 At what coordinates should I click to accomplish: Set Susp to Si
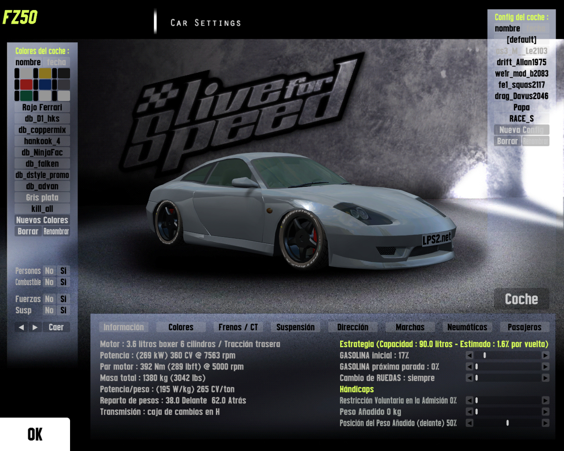tap(63, 311)
